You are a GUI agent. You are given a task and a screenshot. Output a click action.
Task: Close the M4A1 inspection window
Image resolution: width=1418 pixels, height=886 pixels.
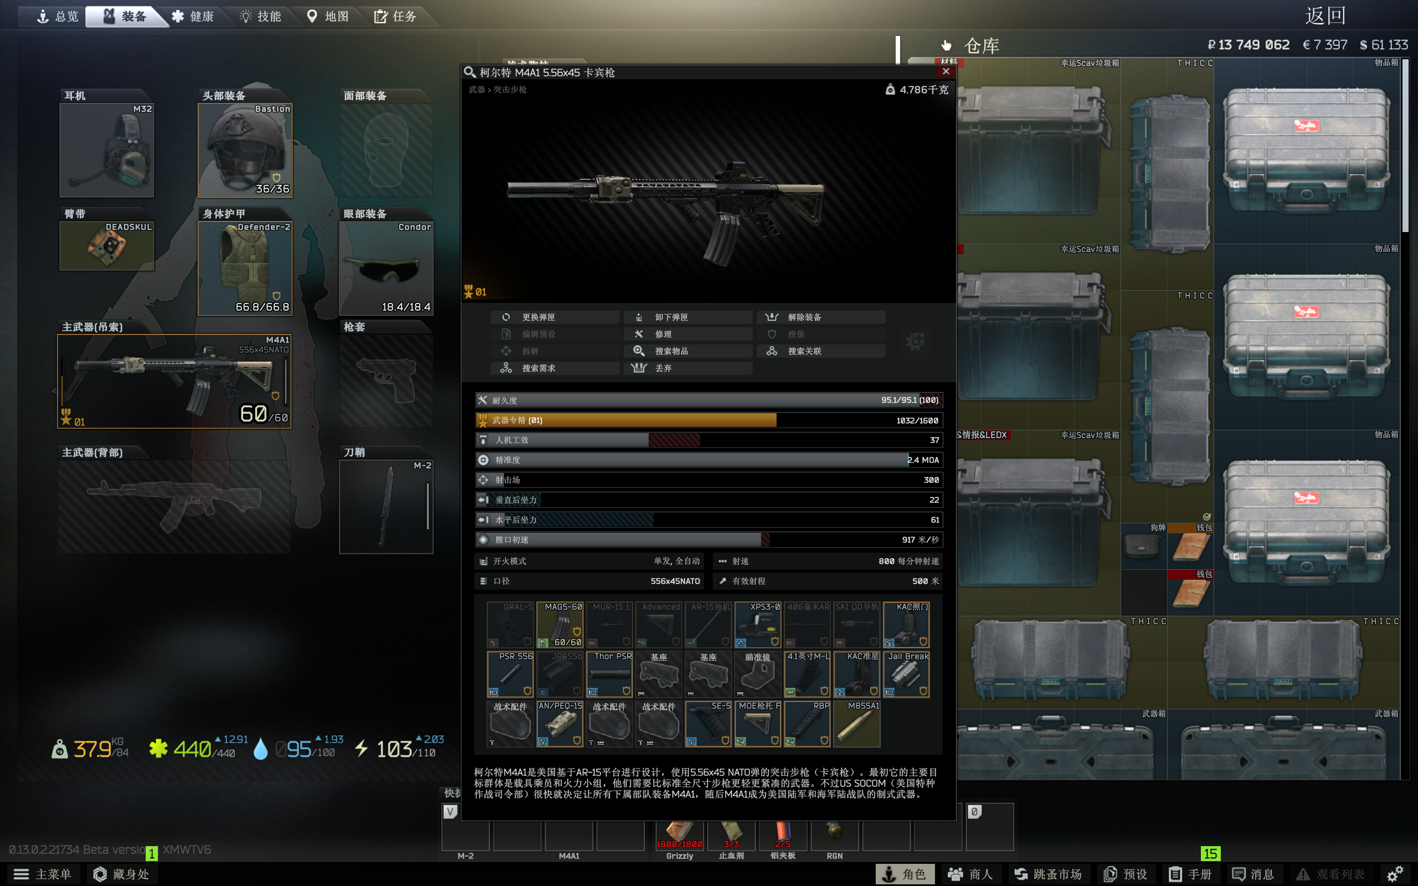946,71
